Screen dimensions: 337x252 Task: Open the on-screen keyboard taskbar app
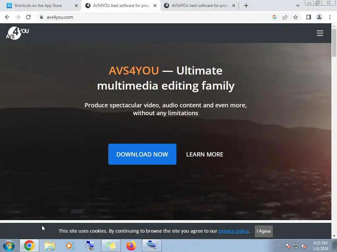point(151,245)
